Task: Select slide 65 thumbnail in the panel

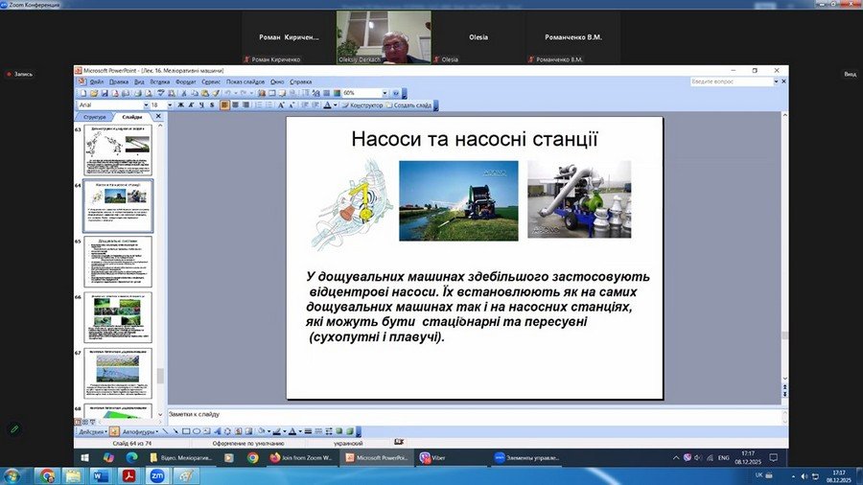Action: 117,262
